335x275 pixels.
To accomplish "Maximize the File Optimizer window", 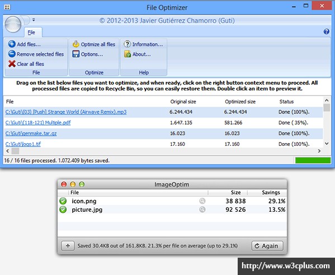I will [306, 6].
